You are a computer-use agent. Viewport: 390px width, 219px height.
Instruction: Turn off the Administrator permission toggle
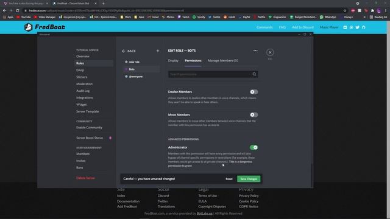[x=253, y=147]
